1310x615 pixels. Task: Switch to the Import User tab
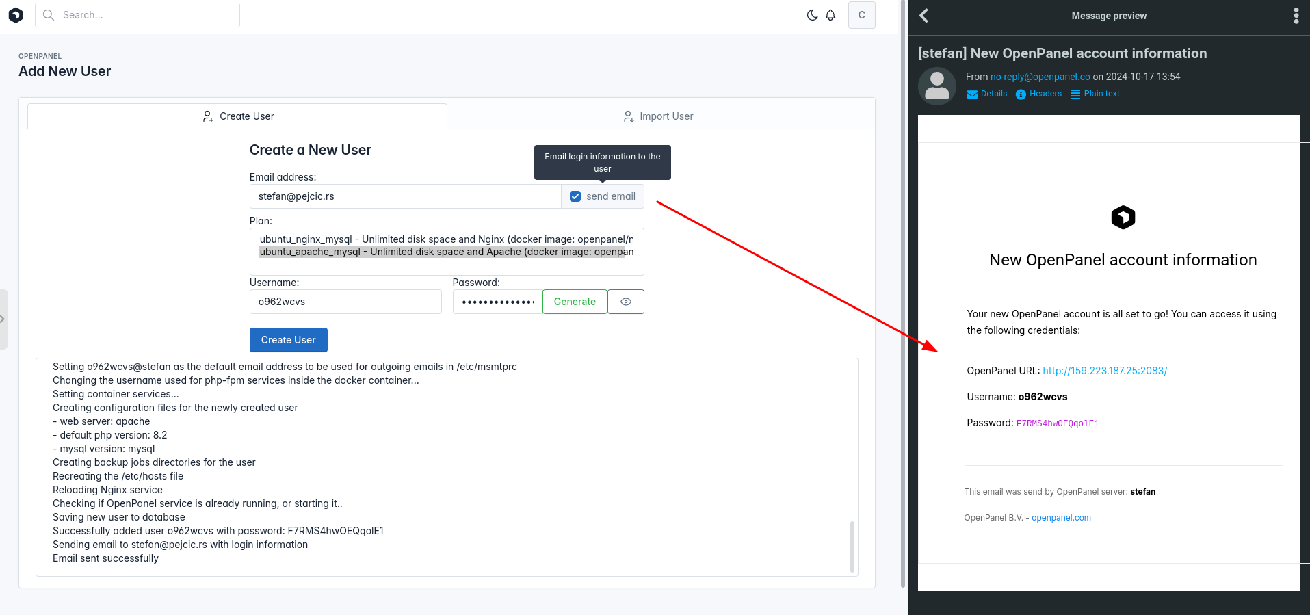(658, 116)
